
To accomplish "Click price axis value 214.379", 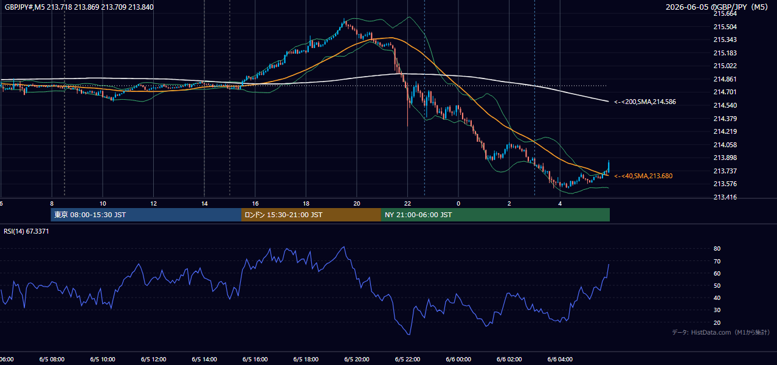I will [725, 119].
